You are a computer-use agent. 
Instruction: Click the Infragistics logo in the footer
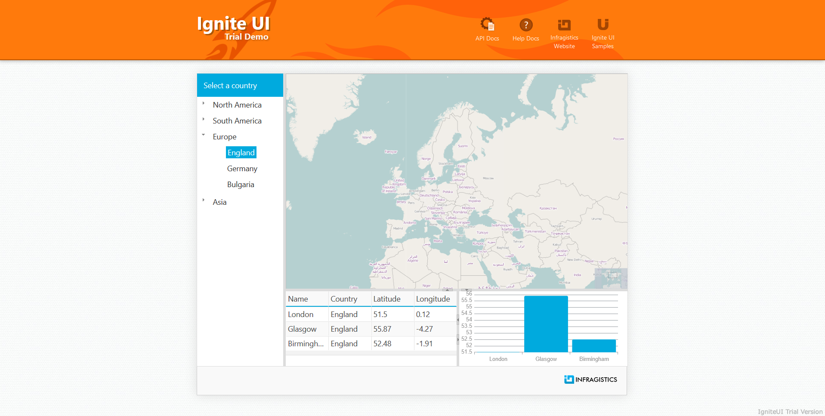[x=590, y=379]
